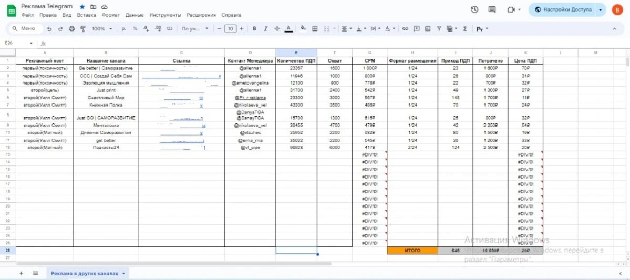Screen dimensions: 630x280
Task: Search the Меню box
Action: click(x=25, y=28)
